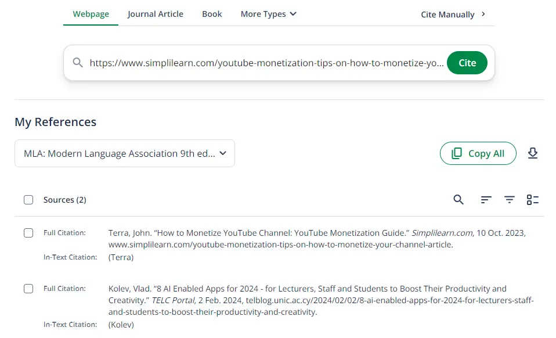Click the list view checklist icon
556x338 pixels.
tap(533, 200)
